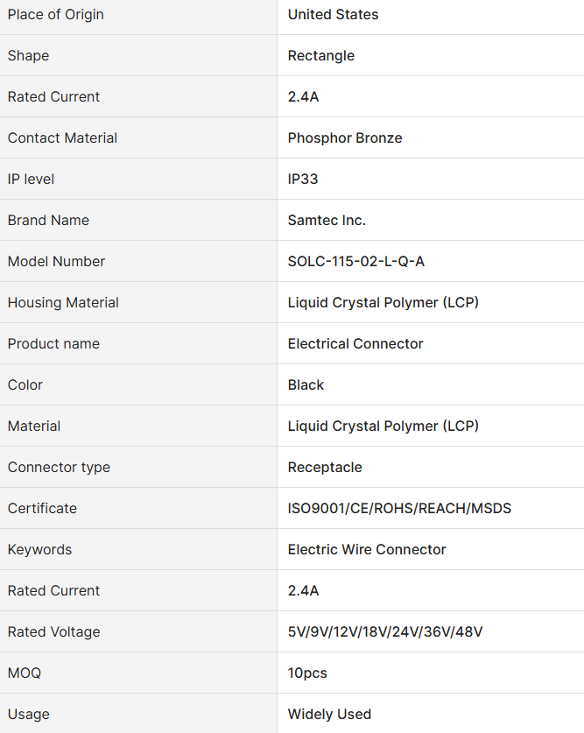This screenshot has width=584, height=733.
Task: Select the Samtec Inc. brand name
Action: (327, 220)
